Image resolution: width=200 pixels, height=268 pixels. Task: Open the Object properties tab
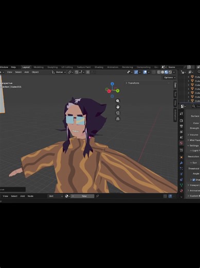pos(181,157)
